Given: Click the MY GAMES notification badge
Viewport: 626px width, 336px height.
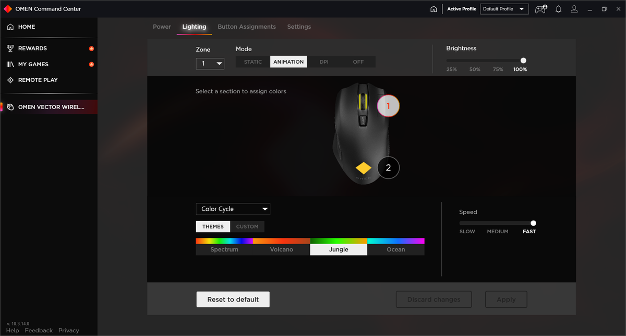Looking at the screenshot, I should 91,64.
